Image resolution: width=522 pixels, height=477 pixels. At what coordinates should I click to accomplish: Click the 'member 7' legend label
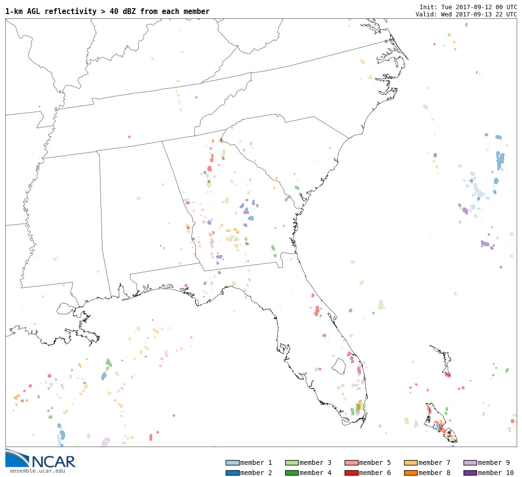coord(435,463)
